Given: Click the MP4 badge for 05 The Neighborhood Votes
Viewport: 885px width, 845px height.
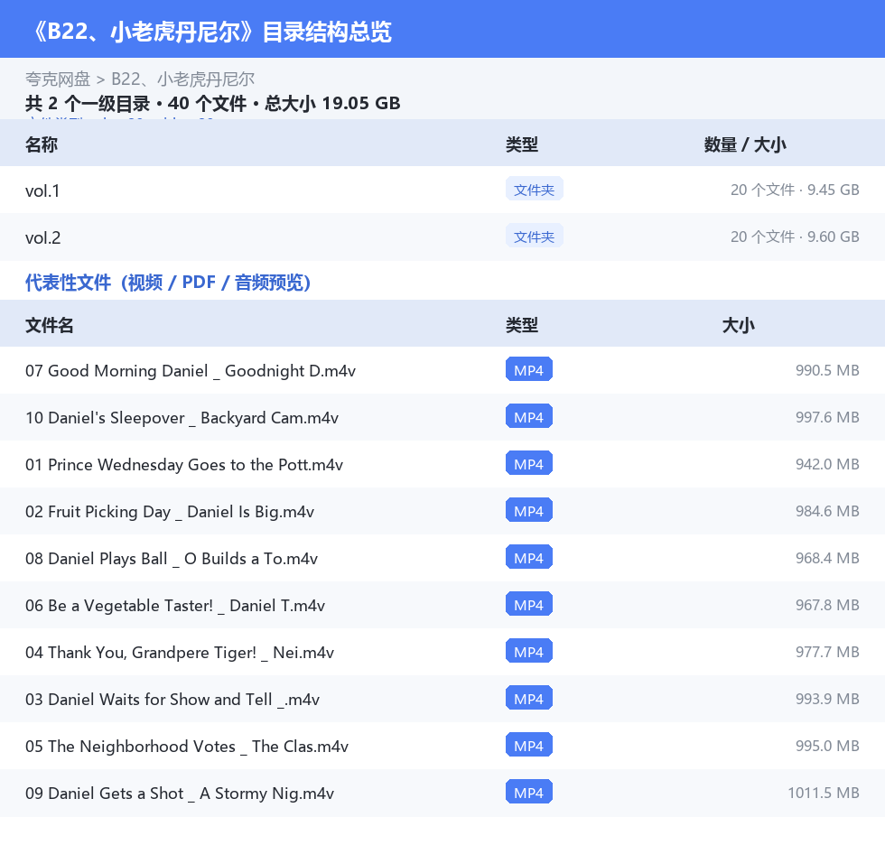Looking at the screenshot, I should point(529,745).
